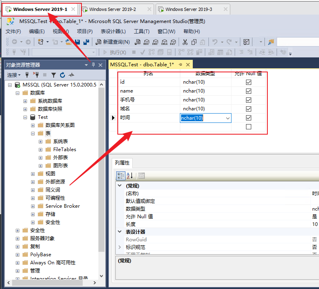Click the XMLA query icon
Screen dimensions: 319x289
[x=164, y=42]
